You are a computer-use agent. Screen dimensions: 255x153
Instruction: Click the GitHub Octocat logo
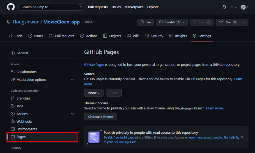click(11, 7)
